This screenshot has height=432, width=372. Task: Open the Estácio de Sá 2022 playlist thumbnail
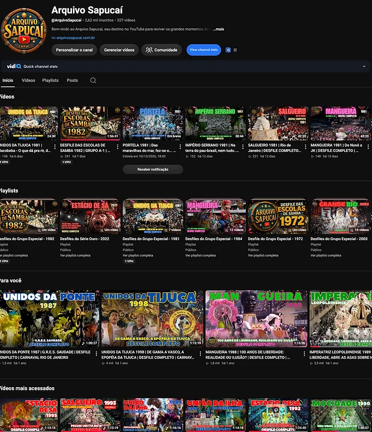[90, 217]
